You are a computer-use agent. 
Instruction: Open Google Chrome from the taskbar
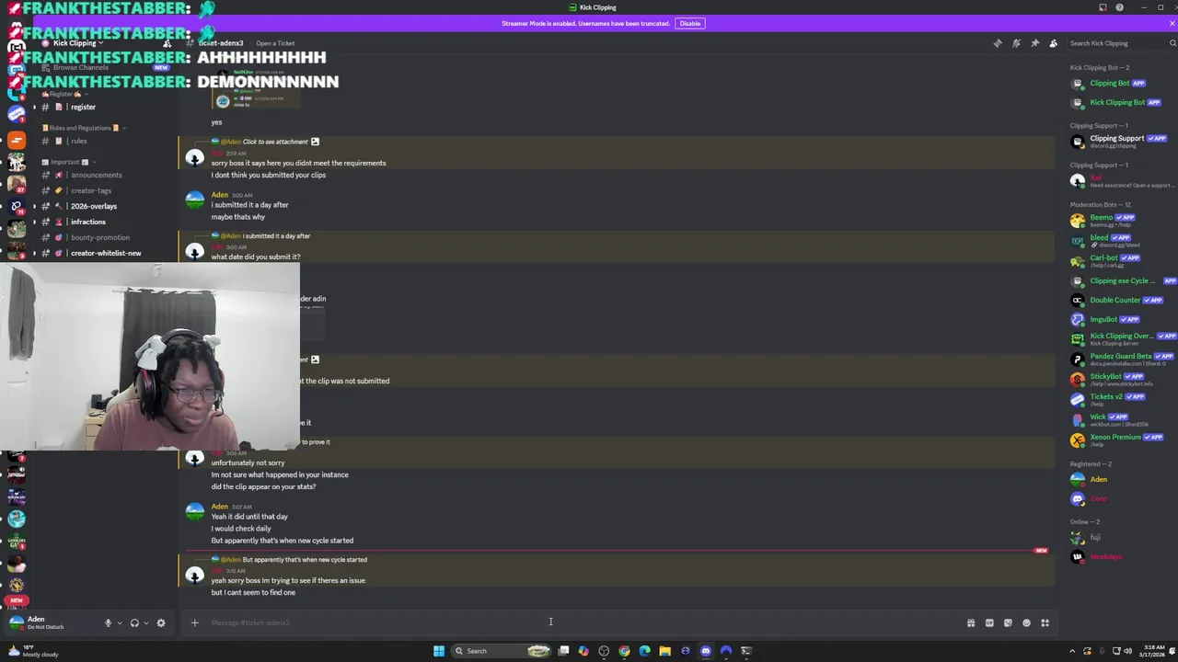point(624,651)
